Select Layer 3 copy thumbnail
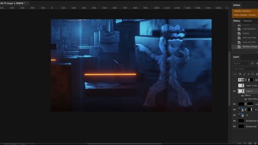The height and width of the screenshot is (145, 258). pyautogui.click(x=241, y=85)
